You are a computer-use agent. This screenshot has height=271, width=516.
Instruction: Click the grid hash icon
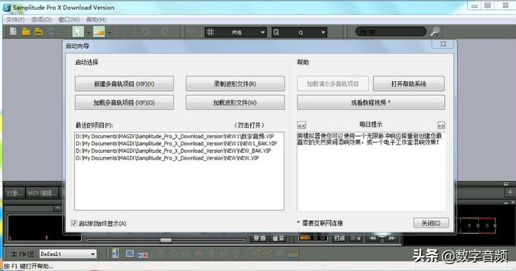[x=211, y=32]
